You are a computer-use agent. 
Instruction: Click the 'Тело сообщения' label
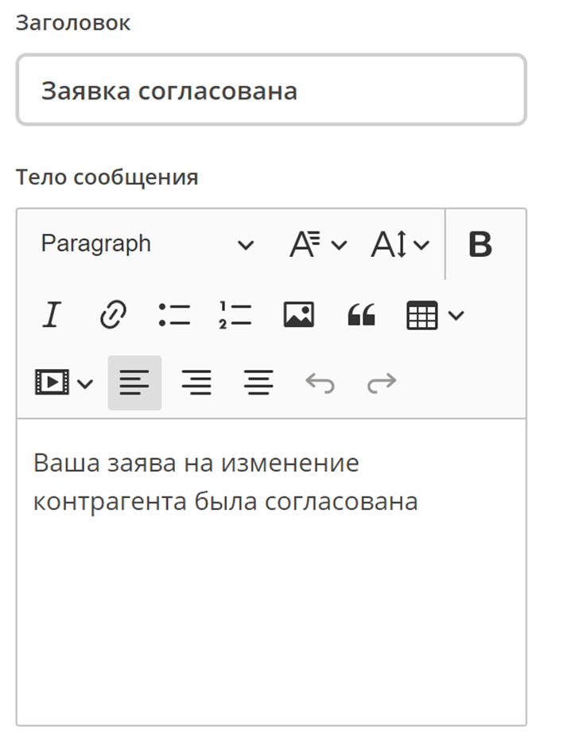point(107,177)
